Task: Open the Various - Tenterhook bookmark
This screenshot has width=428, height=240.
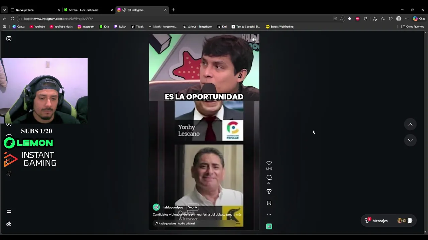Action: 198,27
